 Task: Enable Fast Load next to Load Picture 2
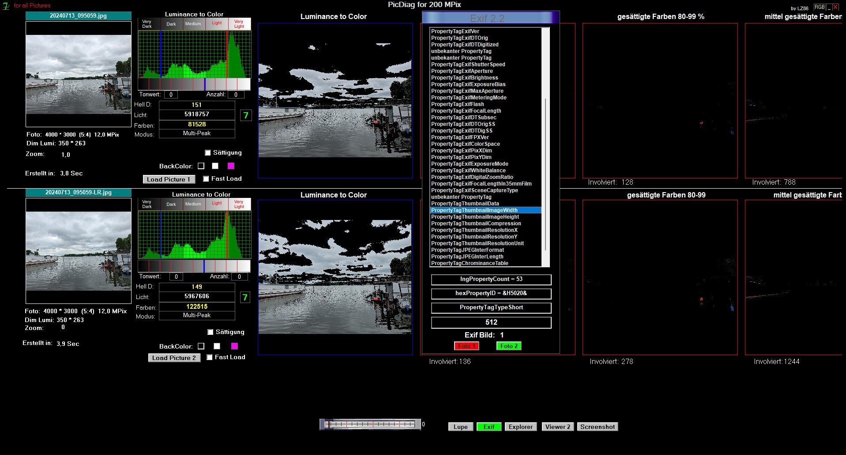(x=210, y=357)
